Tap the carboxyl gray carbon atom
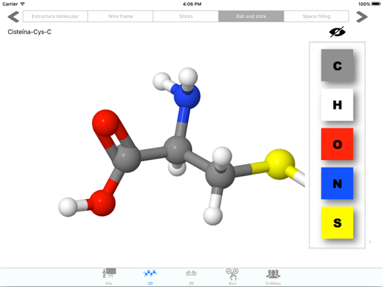383x287 pixels. 126,159
